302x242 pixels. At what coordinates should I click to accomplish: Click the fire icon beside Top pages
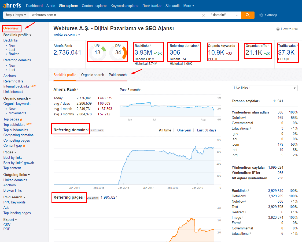pyautogui.click(x=21, y=119)
